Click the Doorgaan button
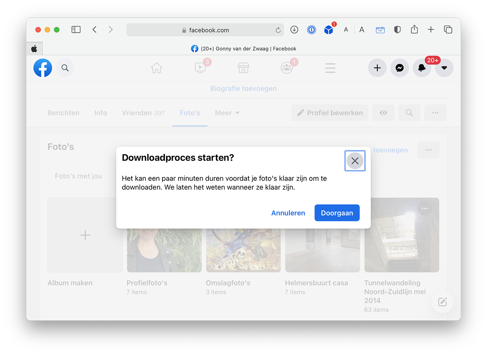 point(337,213)
